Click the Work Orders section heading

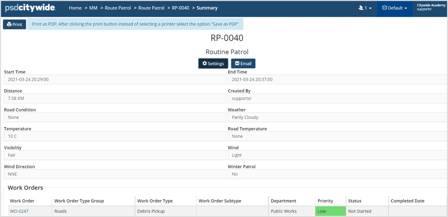25,188
